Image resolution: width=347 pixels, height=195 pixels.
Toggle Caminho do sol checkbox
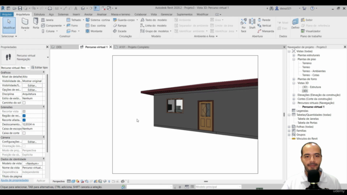pos(24,103)
